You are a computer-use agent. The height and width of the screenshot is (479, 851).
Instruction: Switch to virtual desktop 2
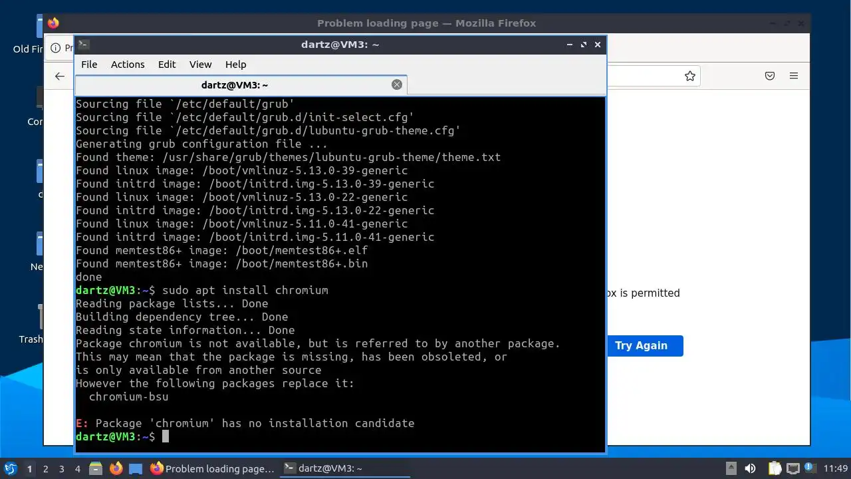(x=46, y=468)
